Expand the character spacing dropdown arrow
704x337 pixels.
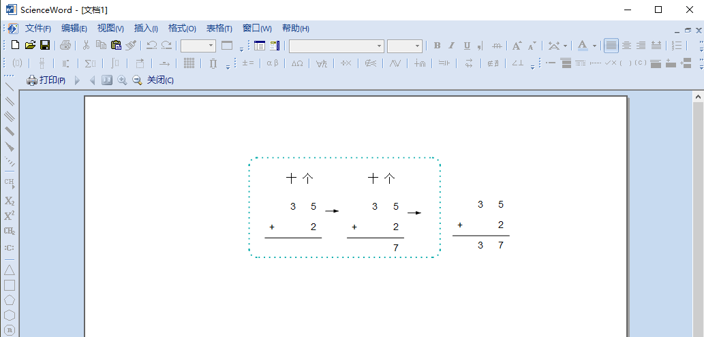click(565, 46)
